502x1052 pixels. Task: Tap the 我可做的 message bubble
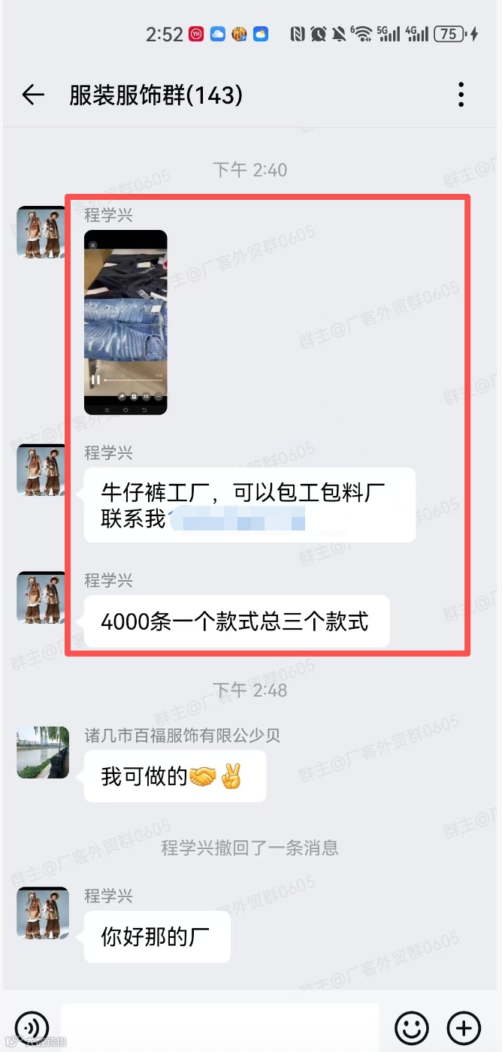(175, 776)
